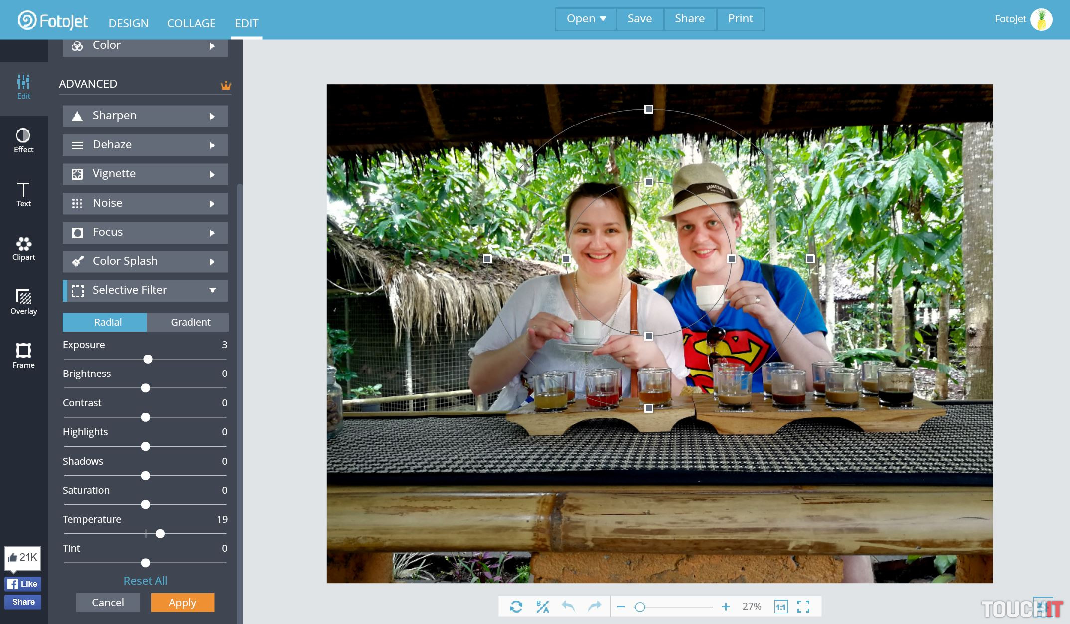
Task: Click the Temperature slider handle
Action: [160, 534]
